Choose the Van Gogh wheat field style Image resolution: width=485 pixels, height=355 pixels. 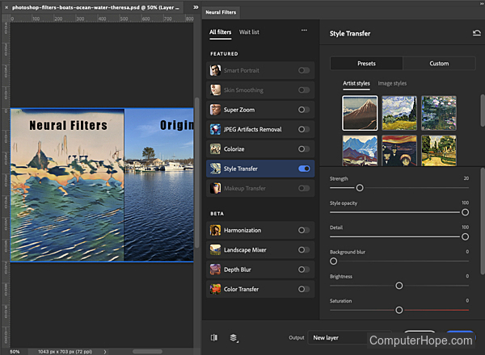point(399,113)
